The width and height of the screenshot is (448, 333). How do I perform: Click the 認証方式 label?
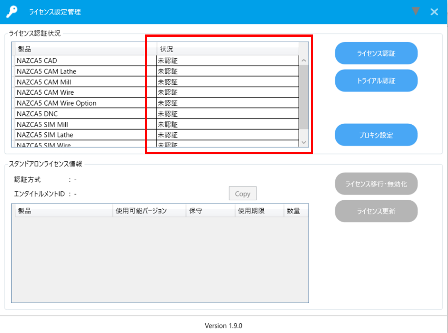point(27,180)
